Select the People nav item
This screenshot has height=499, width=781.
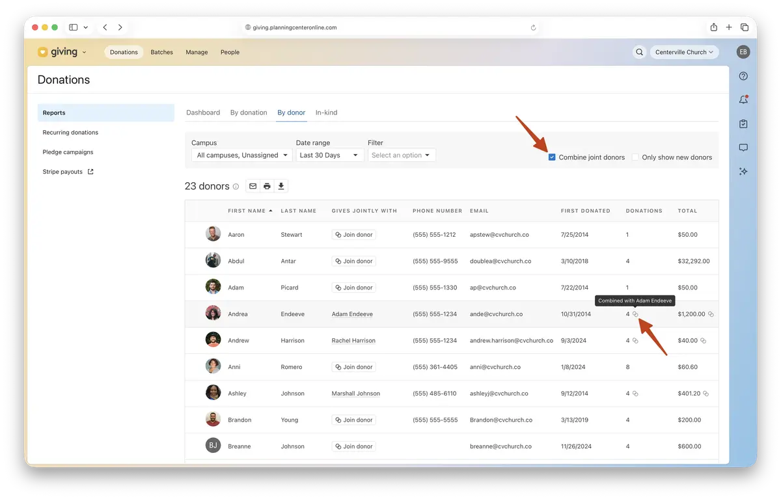coord(230,52)
